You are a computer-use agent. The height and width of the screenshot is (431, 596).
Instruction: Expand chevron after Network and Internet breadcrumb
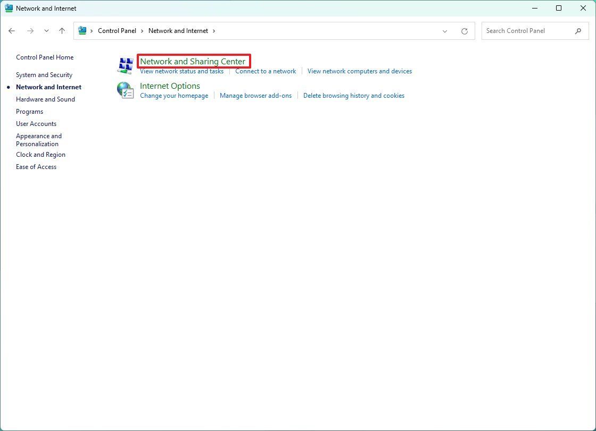pyautogui.click(x=214, y=31)
